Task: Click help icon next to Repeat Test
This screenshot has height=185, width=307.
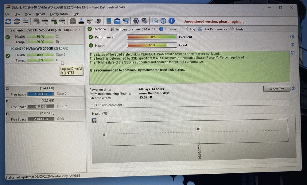Action: [293, 88]
